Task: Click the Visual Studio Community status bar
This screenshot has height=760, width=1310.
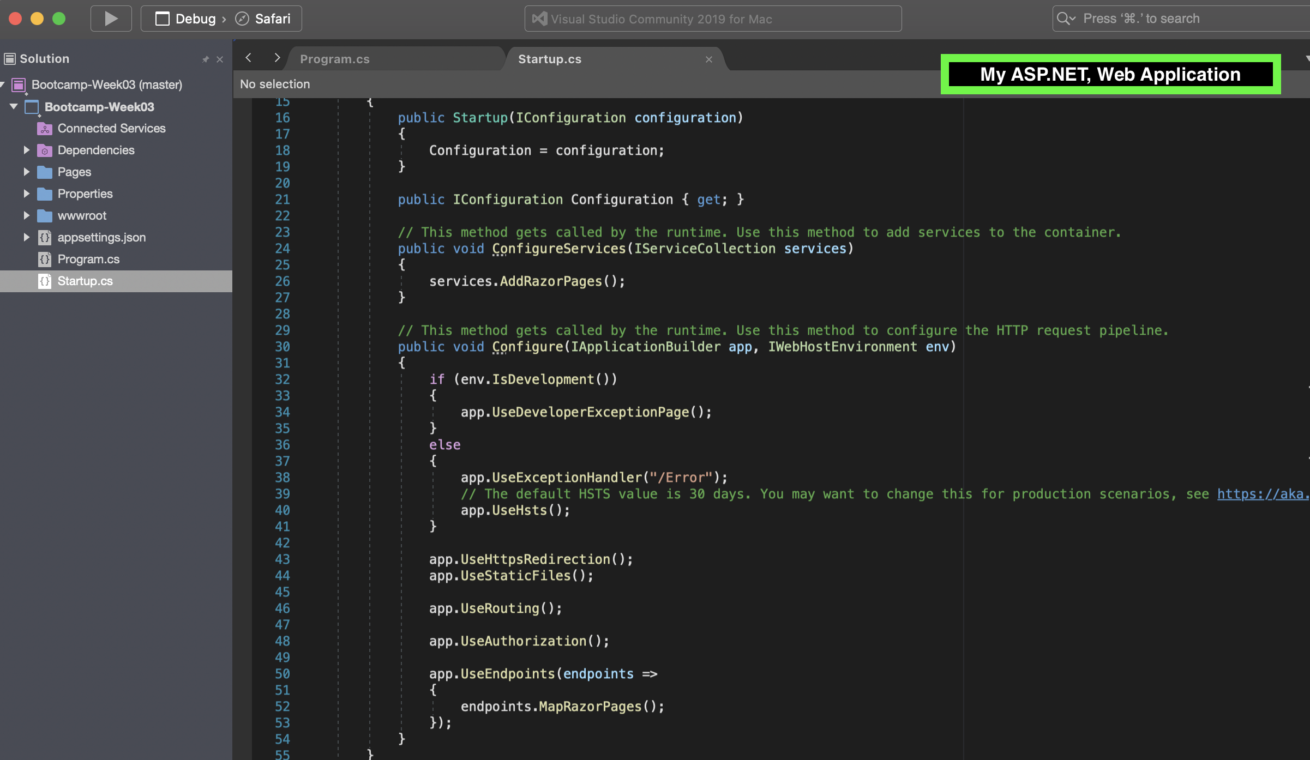Action: [x=713, y=19]
